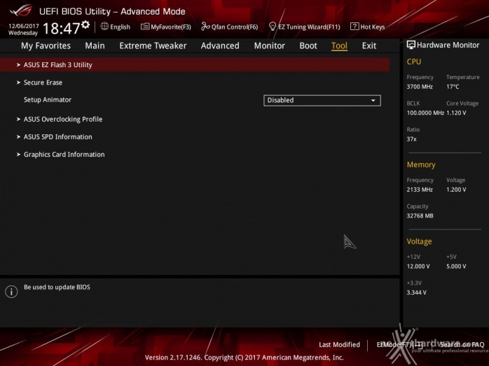Expand arrow beside Secure Erase
489x366 pixels.
point(18,83)
